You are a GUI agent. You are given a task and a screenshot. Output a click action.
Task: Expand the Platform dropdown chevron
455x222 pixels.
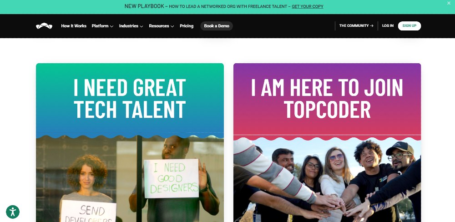tap(112, 26)
